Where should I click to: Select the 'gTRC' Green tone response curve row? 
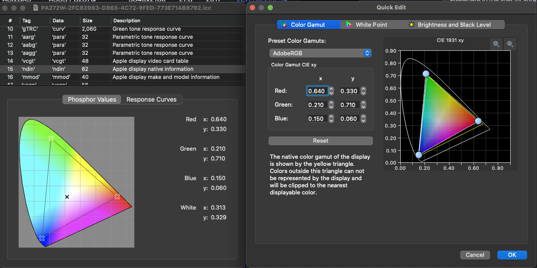(123, 29)
